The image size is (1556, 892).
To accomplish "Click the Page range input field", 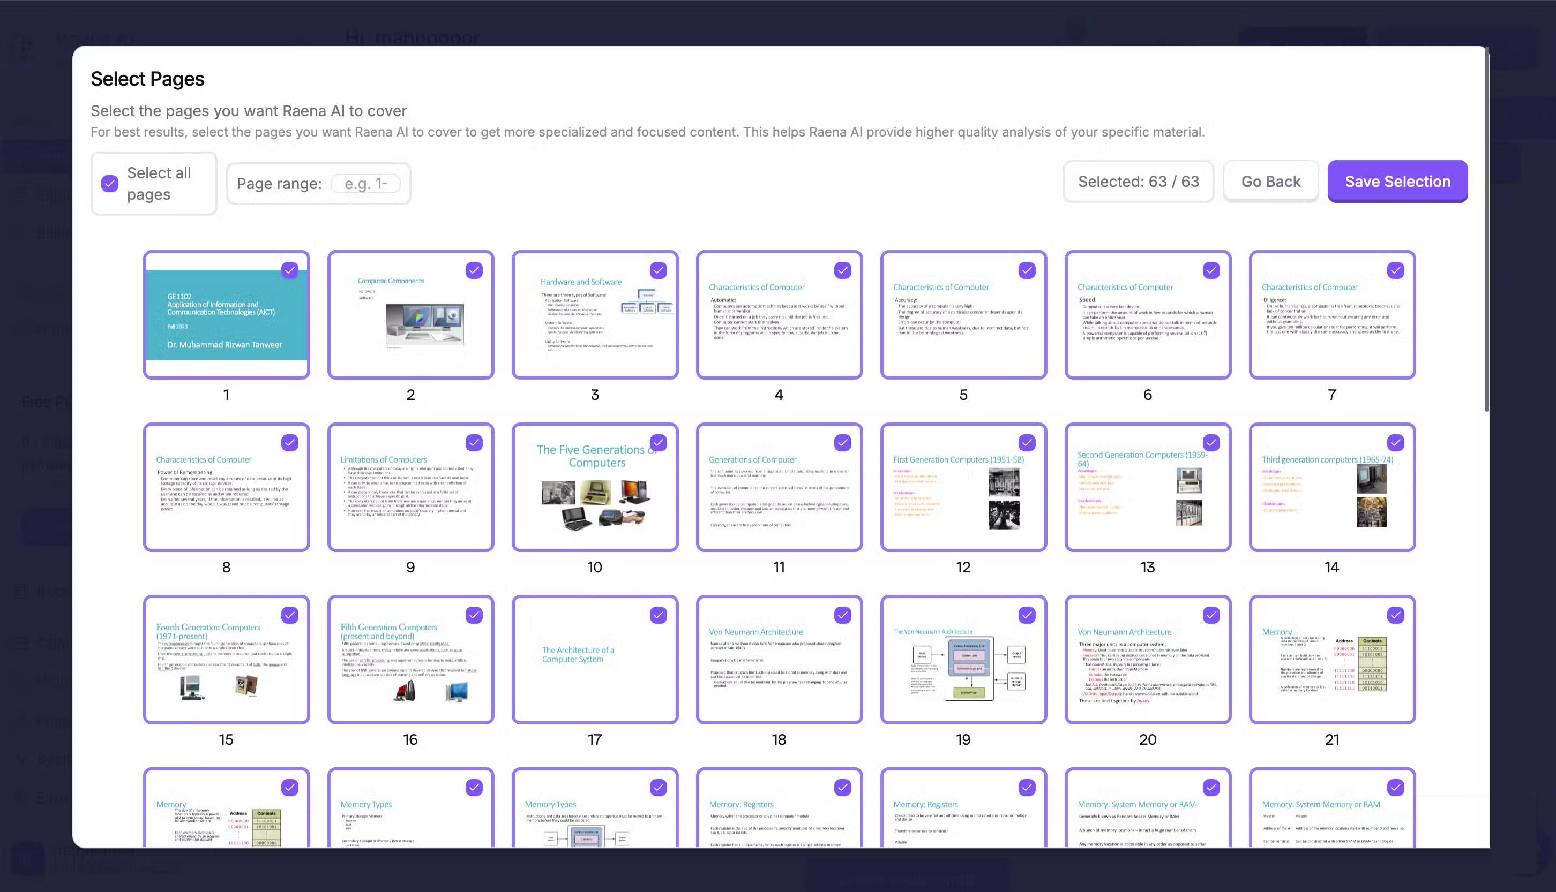I will coord(365,183).
